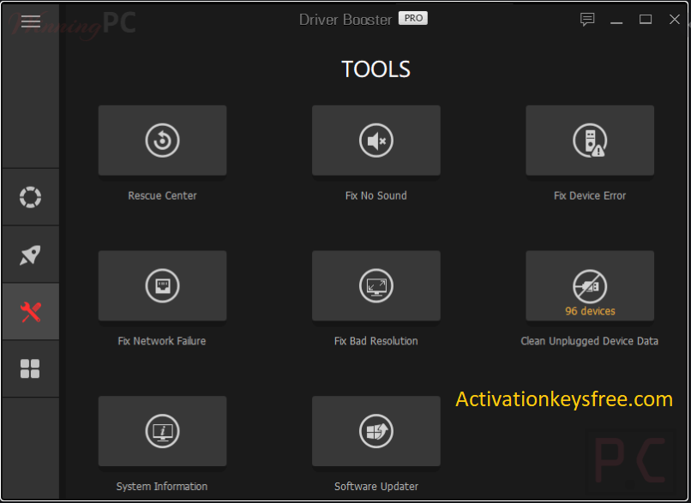Click the '96 devices' count text
691x503 pixels.
(x=590, y=311)
